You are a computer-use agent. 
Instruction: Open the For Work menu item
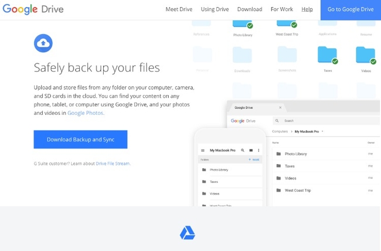281,9
